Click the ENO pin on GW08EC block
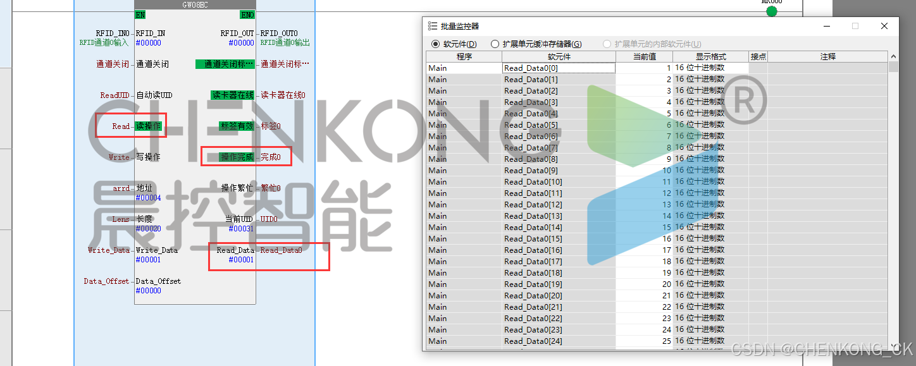The width and height of the screenshot is (916, 366). 247,15
